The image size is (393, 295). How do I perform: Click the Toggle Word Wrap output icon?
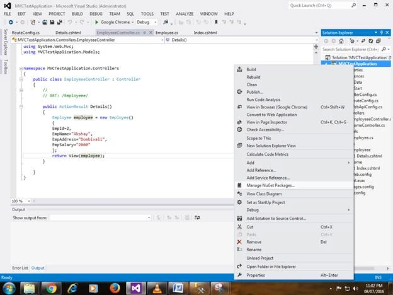click(x=197, y=217)
